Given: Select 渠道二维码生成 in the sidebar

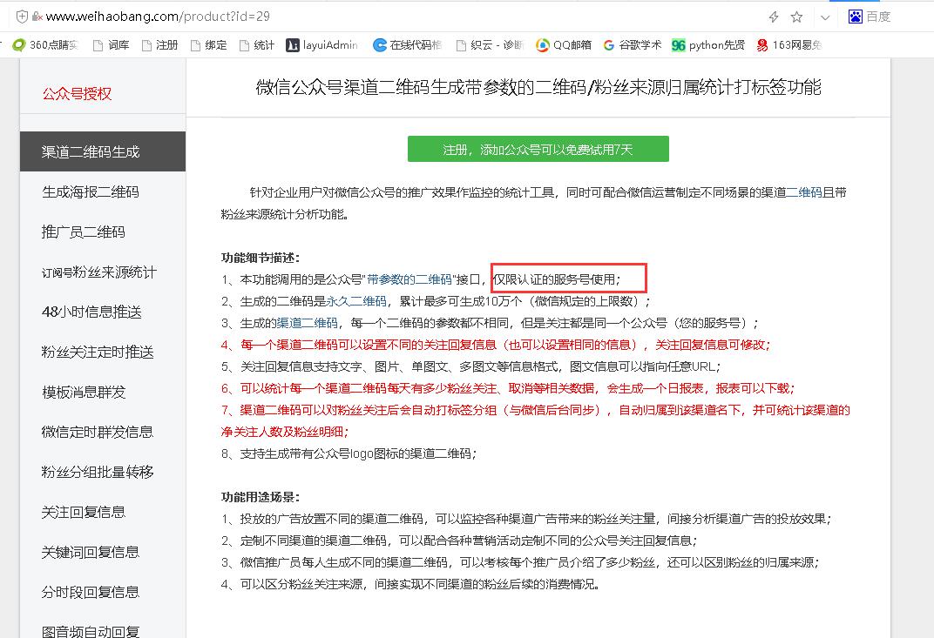Looking at the screenshot, I should (103, 151).
